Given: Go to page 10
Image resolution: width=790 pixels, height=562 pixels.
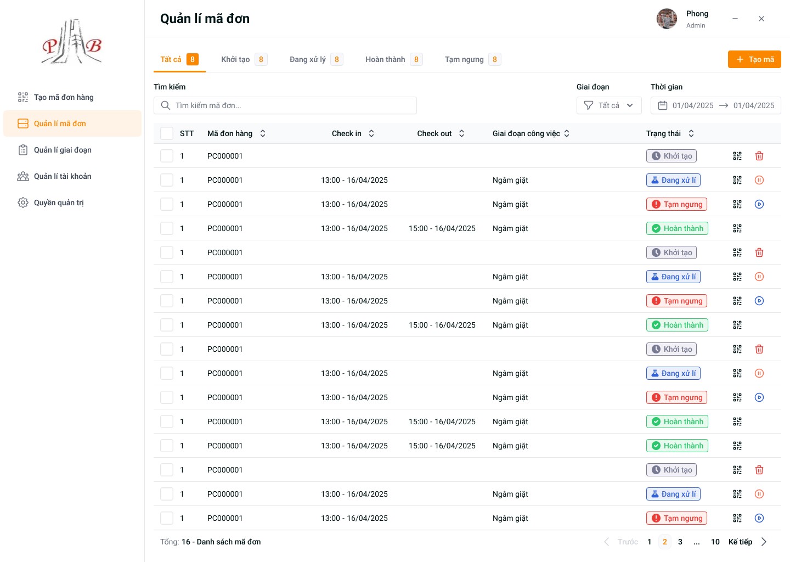Looking at the screenshot, I should [x=715, y=542].
